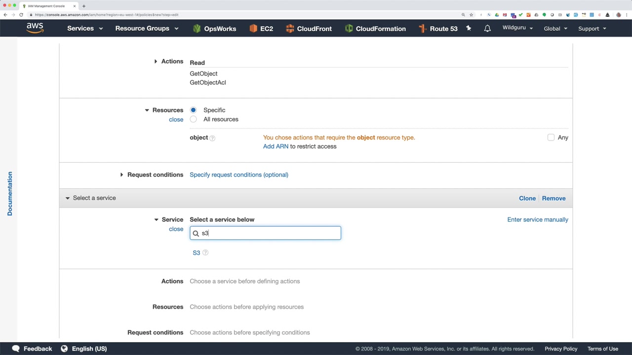Image resolution: width=632 pixels, height=355 pixels.
Task: Click the CloudFront shortcut icon
Action: click(x=290, y=29)
